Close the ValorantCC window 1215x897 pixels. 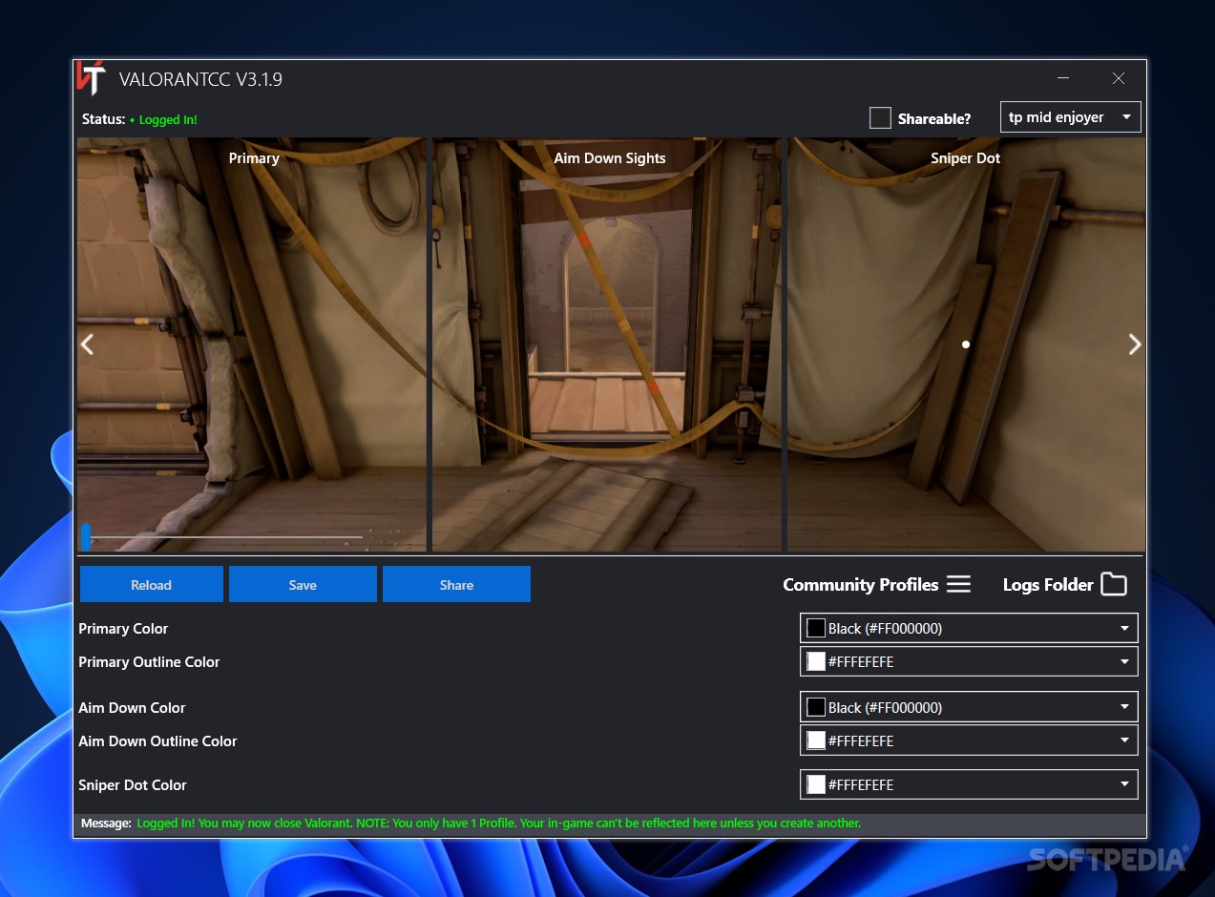coord(1118,78)
